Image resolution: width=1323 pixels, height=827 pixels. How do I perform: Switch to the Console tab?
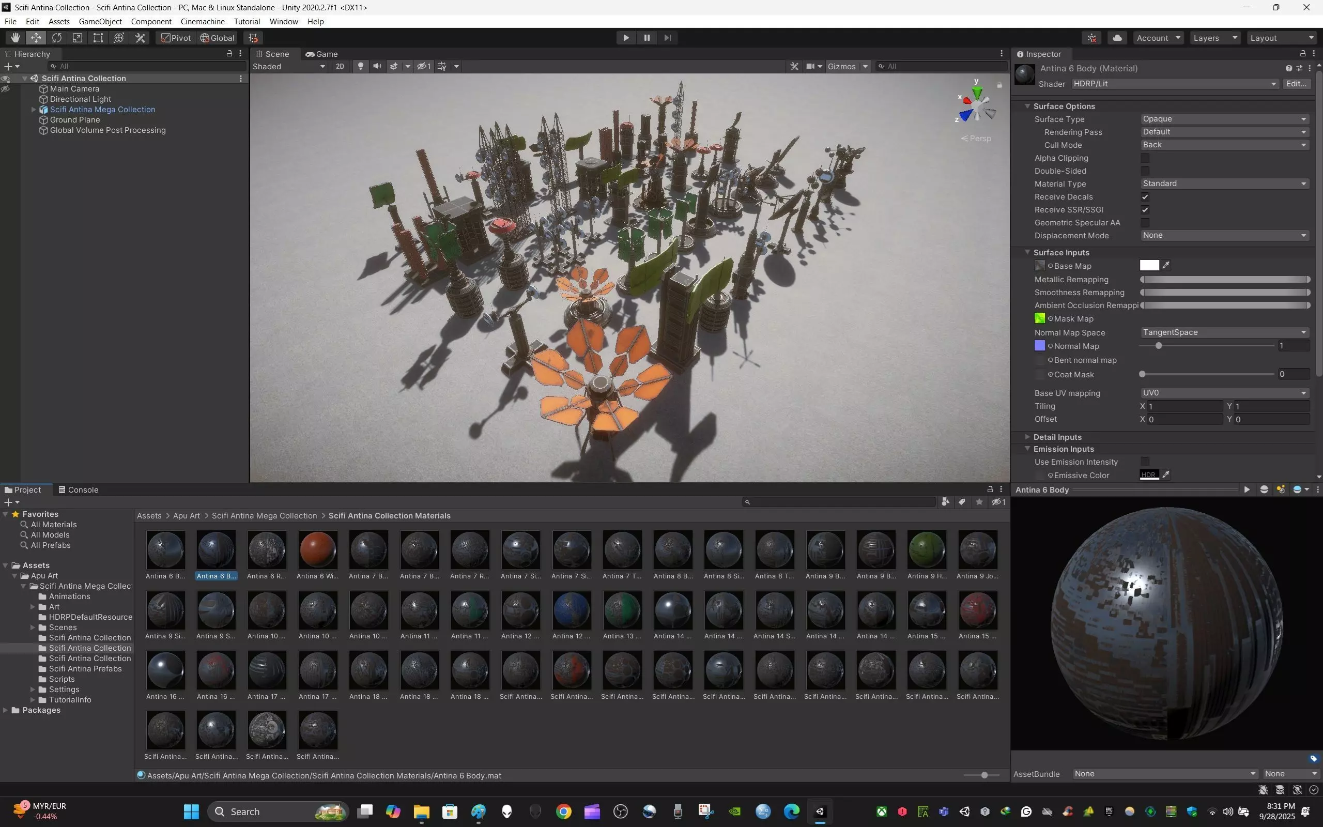78,489
